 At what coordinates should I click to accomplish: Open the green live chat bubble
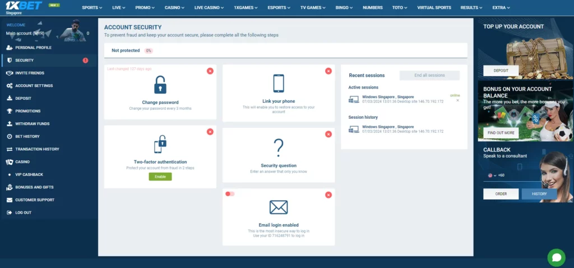(556, 257)
